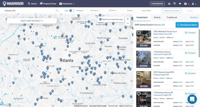Toggle the Cash/Mortgage switch
The width and height of the screenshot is (200, 107).
click(72, 11)
